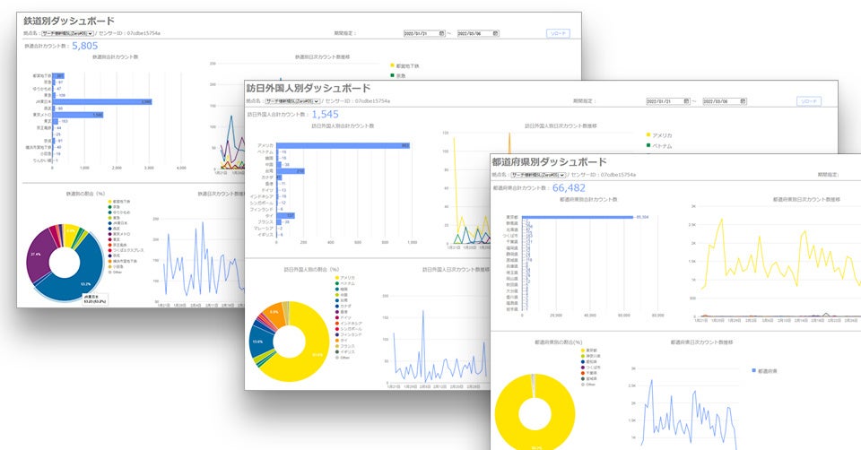The width and height of the screenshot is (861, 450).
Task: Click the JR東日本 bar in railway bar chart
Action: tap(102, 102)
